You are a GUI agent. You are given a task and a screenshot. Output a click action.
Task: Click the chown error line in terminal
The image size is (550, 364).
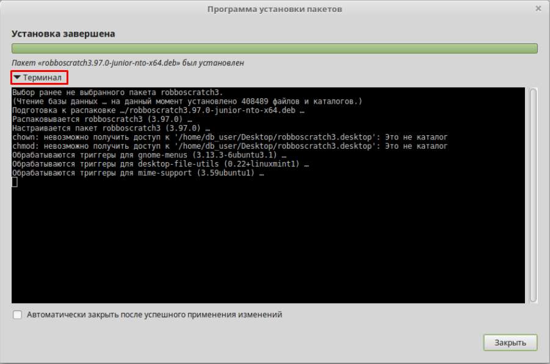click(230, 137)
